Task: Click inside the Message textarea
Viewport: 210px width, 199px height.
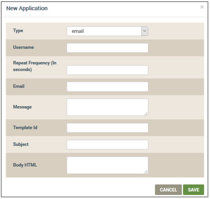Action: [107, 107]
